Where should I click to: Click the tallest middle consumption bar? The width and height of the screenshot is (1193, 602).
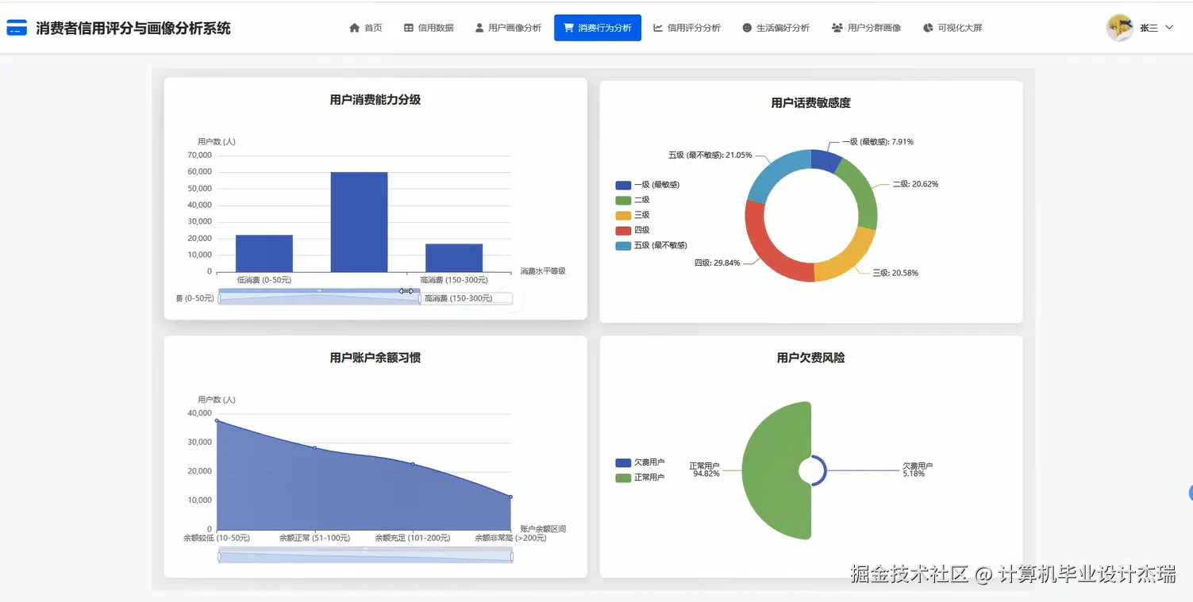(x=360, y=222)
